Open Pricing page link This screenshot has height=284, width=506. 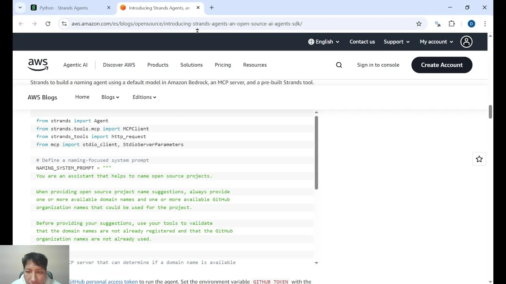pos(223,65)
